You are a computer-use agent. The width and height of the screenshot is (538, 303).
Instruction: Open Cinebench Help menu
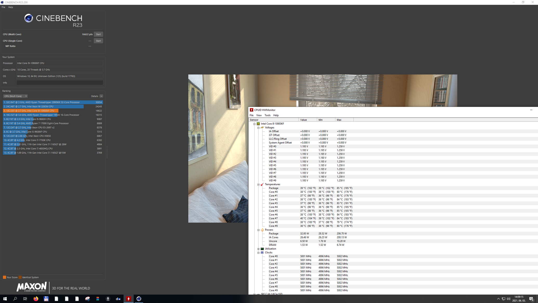point(10,7)
